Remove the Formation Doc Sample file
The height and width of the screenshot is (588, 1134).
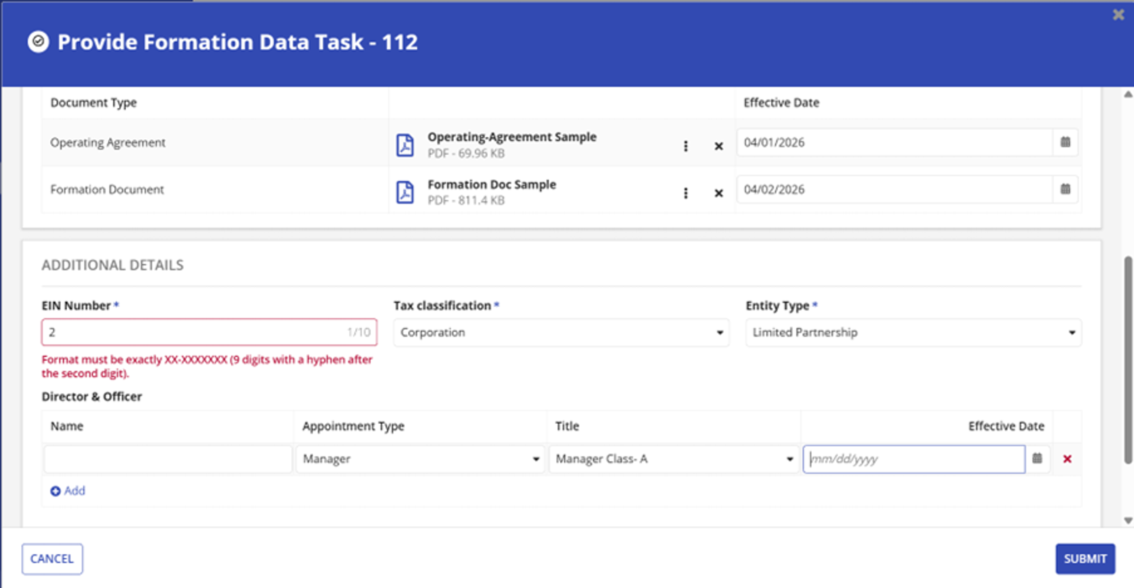[718, 193]
